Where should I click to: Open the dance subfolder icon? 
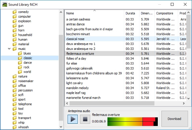click(x=20, y=63)
